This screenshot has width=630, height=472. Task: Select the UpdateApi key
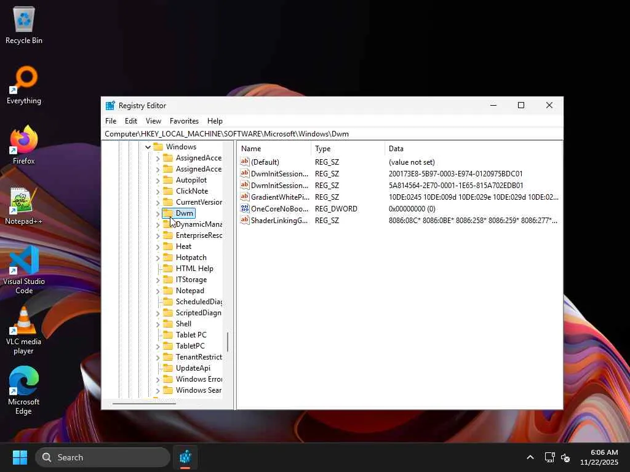click(x=193, y=368)
